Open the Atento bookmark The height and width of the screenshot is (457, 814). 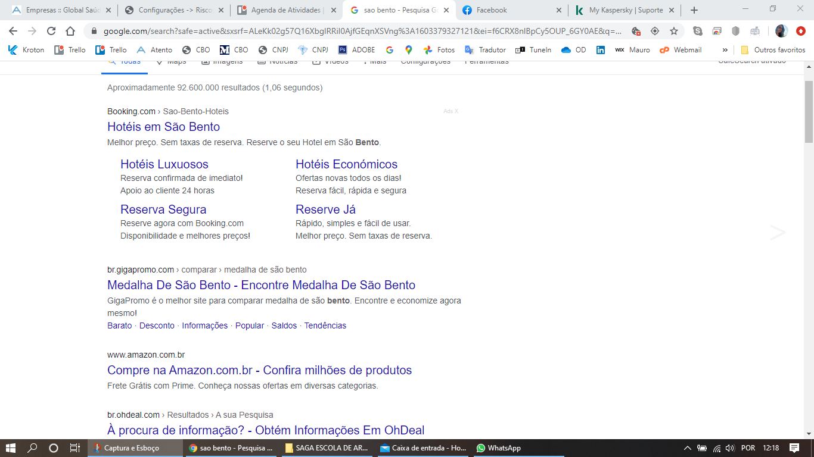[154, 50]
